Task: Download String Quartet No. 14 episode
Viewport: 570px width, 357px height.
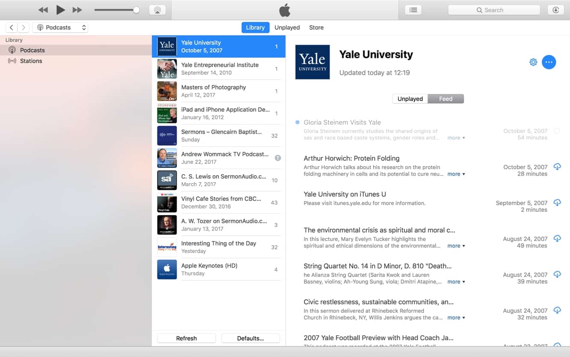Action: pos(557,274)
